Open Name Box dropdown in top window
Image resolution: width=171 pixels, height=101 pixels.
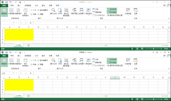[13, 23]
